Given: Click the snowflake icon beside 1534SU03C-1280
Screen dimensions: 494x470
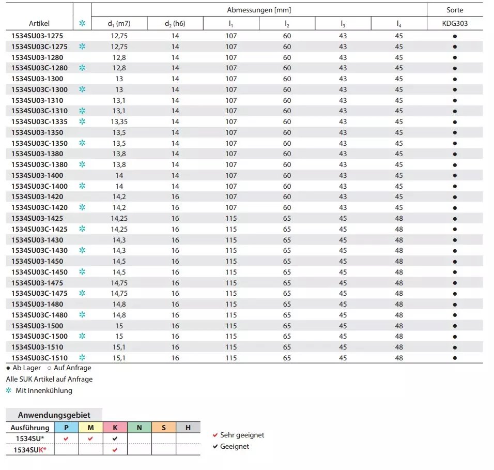Looking at the screenshot, I should (82, 68).
